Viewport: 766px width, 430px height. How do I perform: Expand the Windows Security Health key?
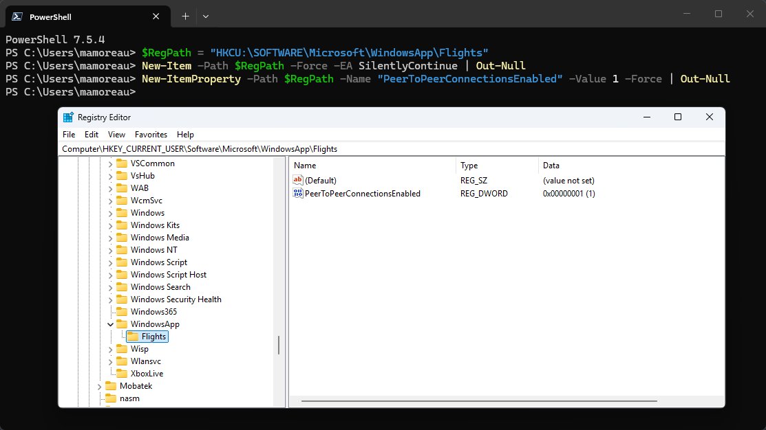pos(110,299)
